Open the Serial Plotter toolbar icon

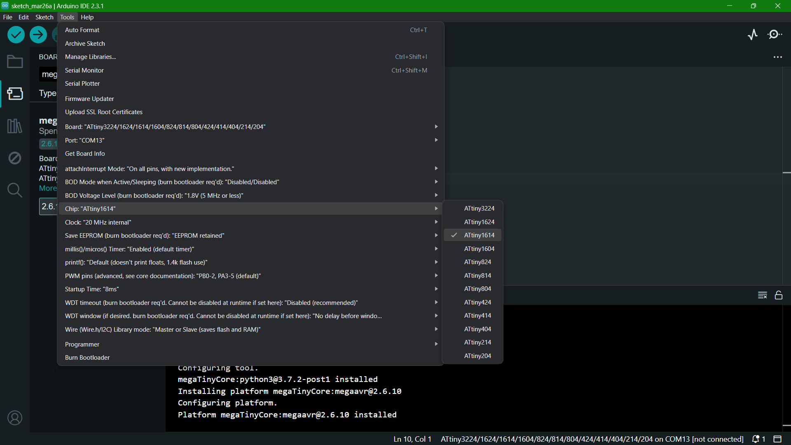pos(753,35)
